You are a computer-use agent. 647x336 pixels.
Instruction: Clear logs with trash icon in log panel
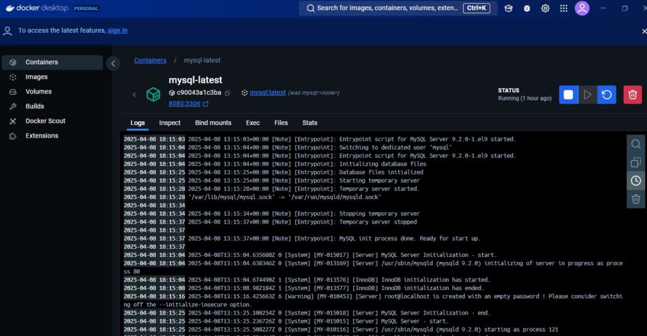tap(636, 200)
